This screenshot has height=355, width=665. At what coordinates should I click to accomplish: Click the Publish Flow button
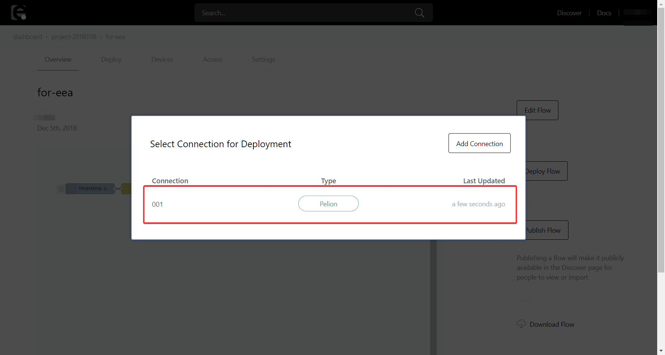tap(542, 230)
